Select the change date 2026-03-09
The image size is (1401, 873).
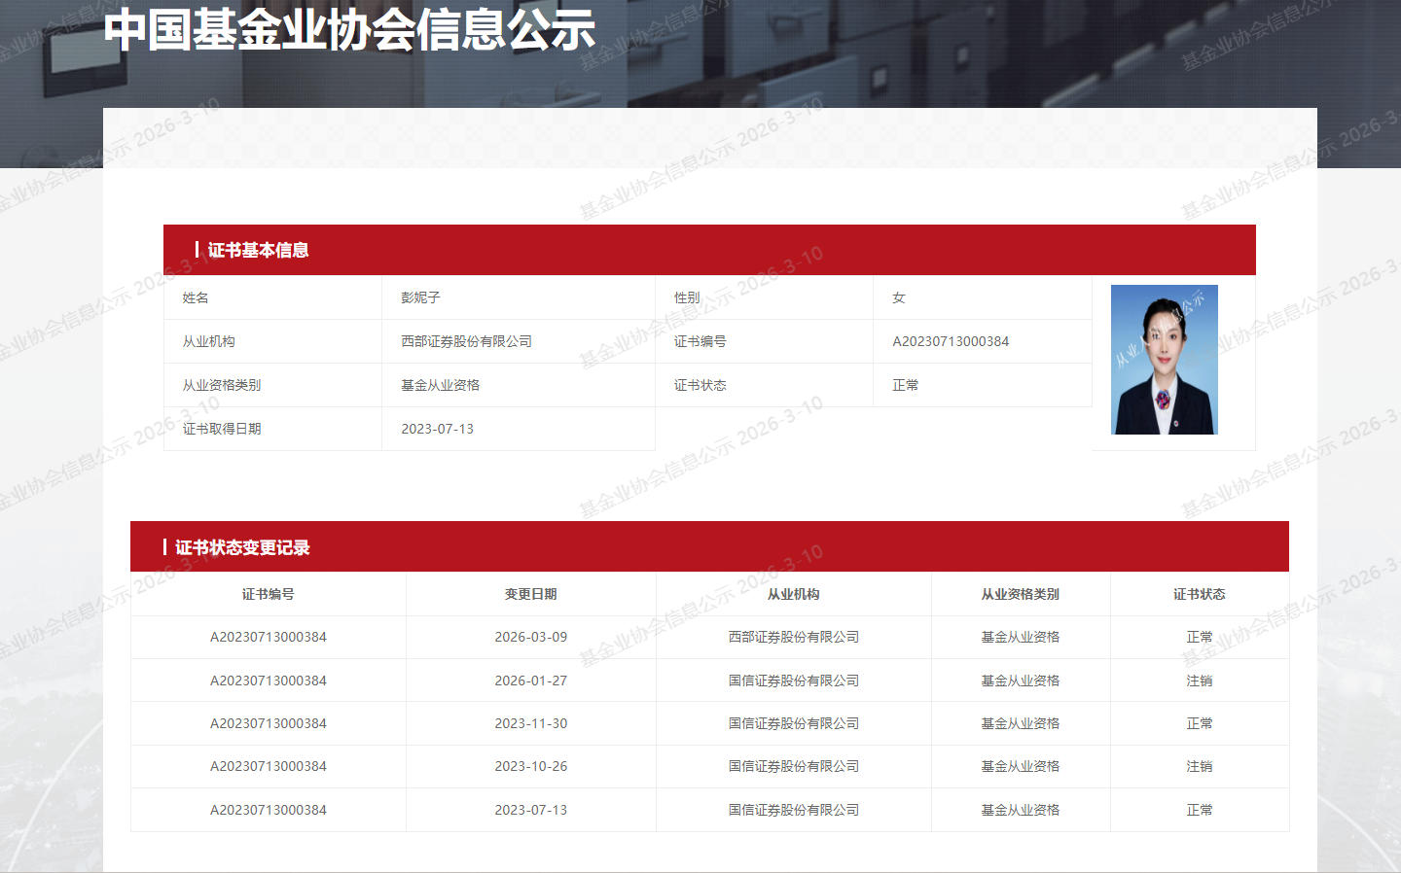(x=530, y=637)
